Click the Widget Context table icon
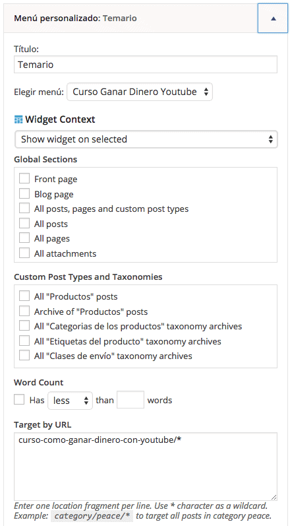 [18, 119]
